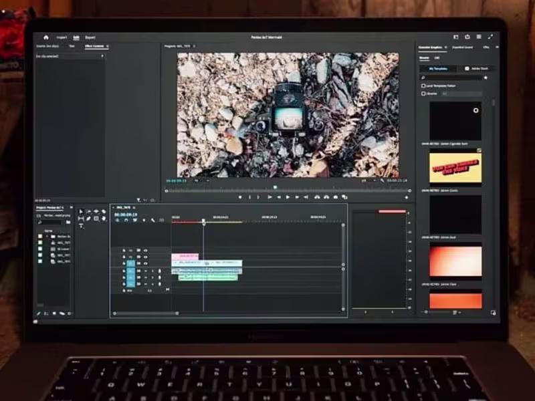Screen dimensions: 535x401
Task: Select the yellow retro text template thumbnail
Action: pyautogui.click(x=455, y=168)
